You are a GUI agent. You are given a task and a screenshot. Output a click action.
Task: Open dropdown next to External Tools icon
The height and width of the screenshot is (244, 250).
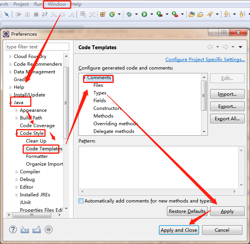tap(182, 14)
